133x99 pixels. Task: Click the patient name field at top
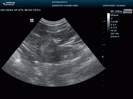coord(59,2)
